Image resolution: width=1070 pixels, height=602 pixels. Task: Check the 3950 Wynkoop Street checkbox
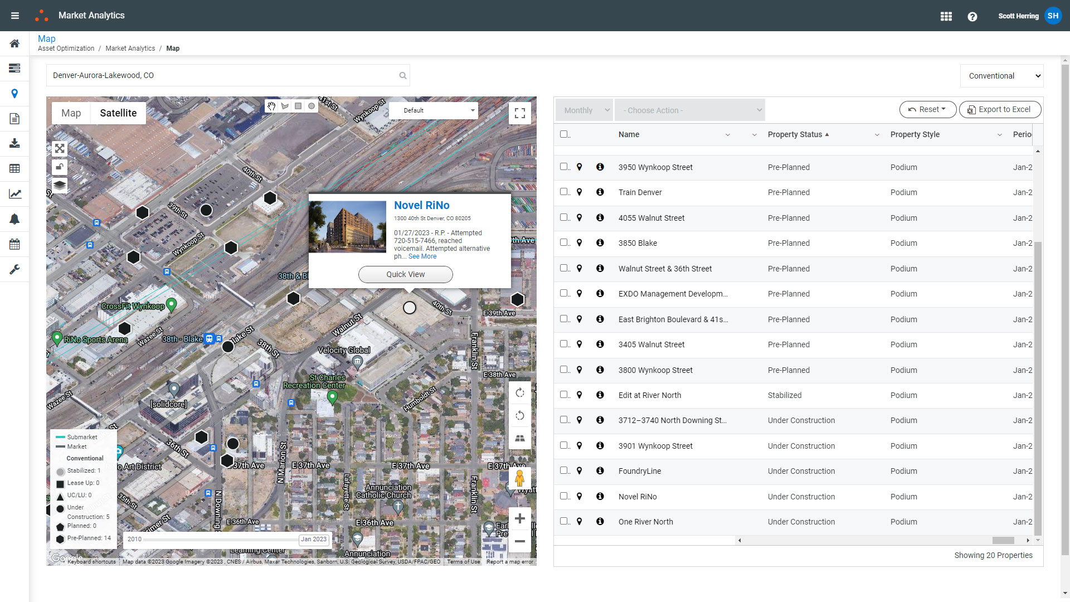tap(564, 167)
